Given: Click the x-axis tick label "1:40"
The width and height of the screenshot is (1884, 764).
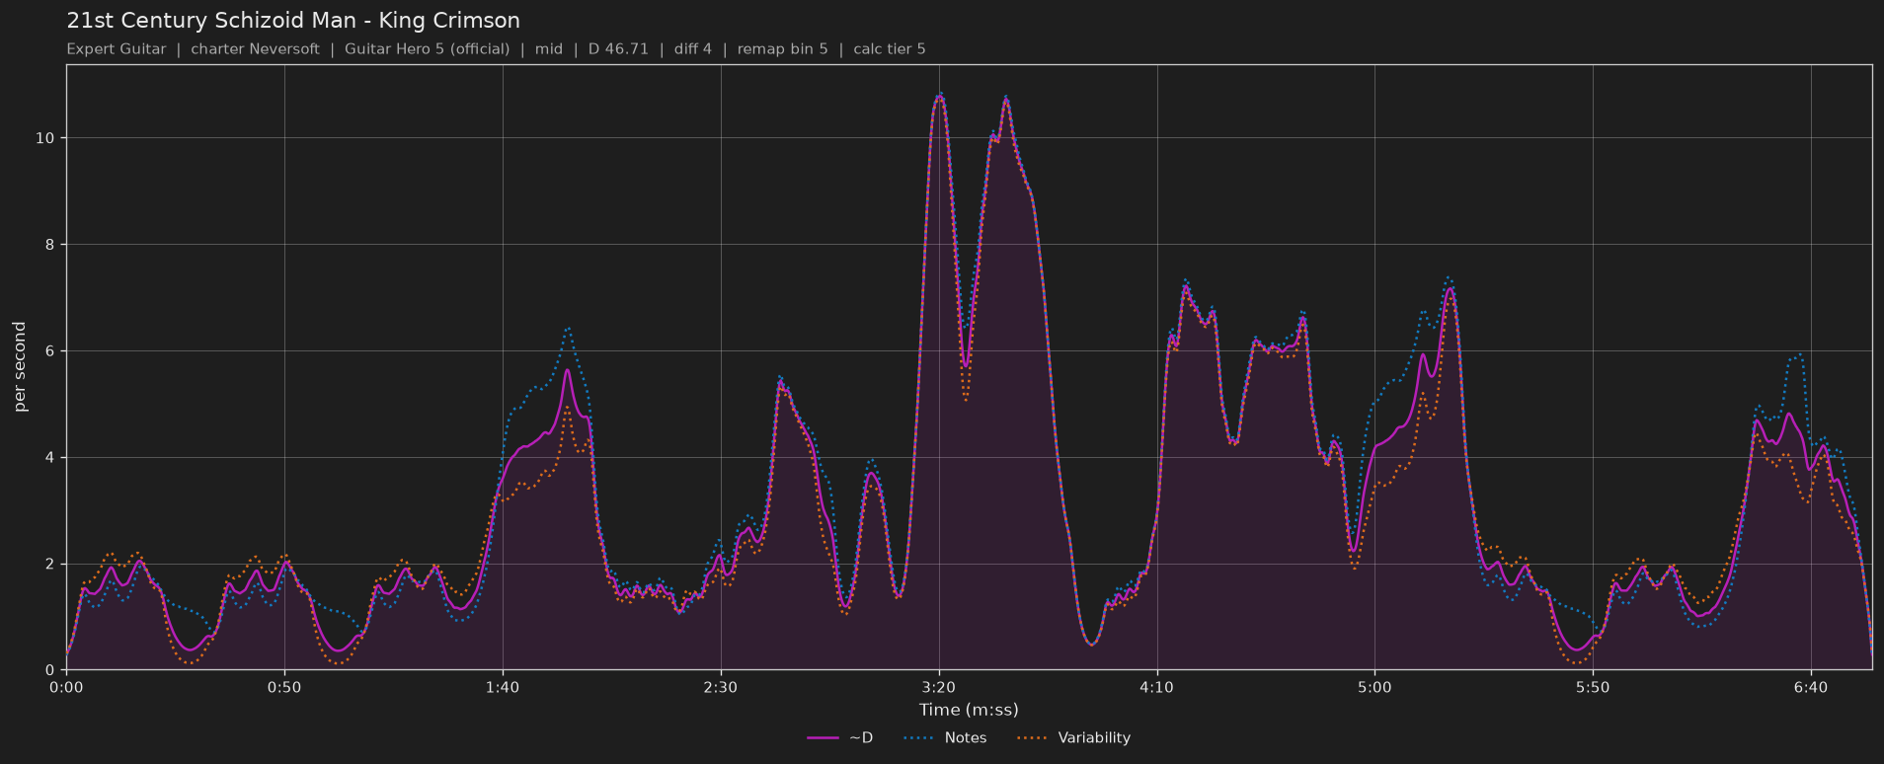Looking at the screenshot, I should coord(503,687).
